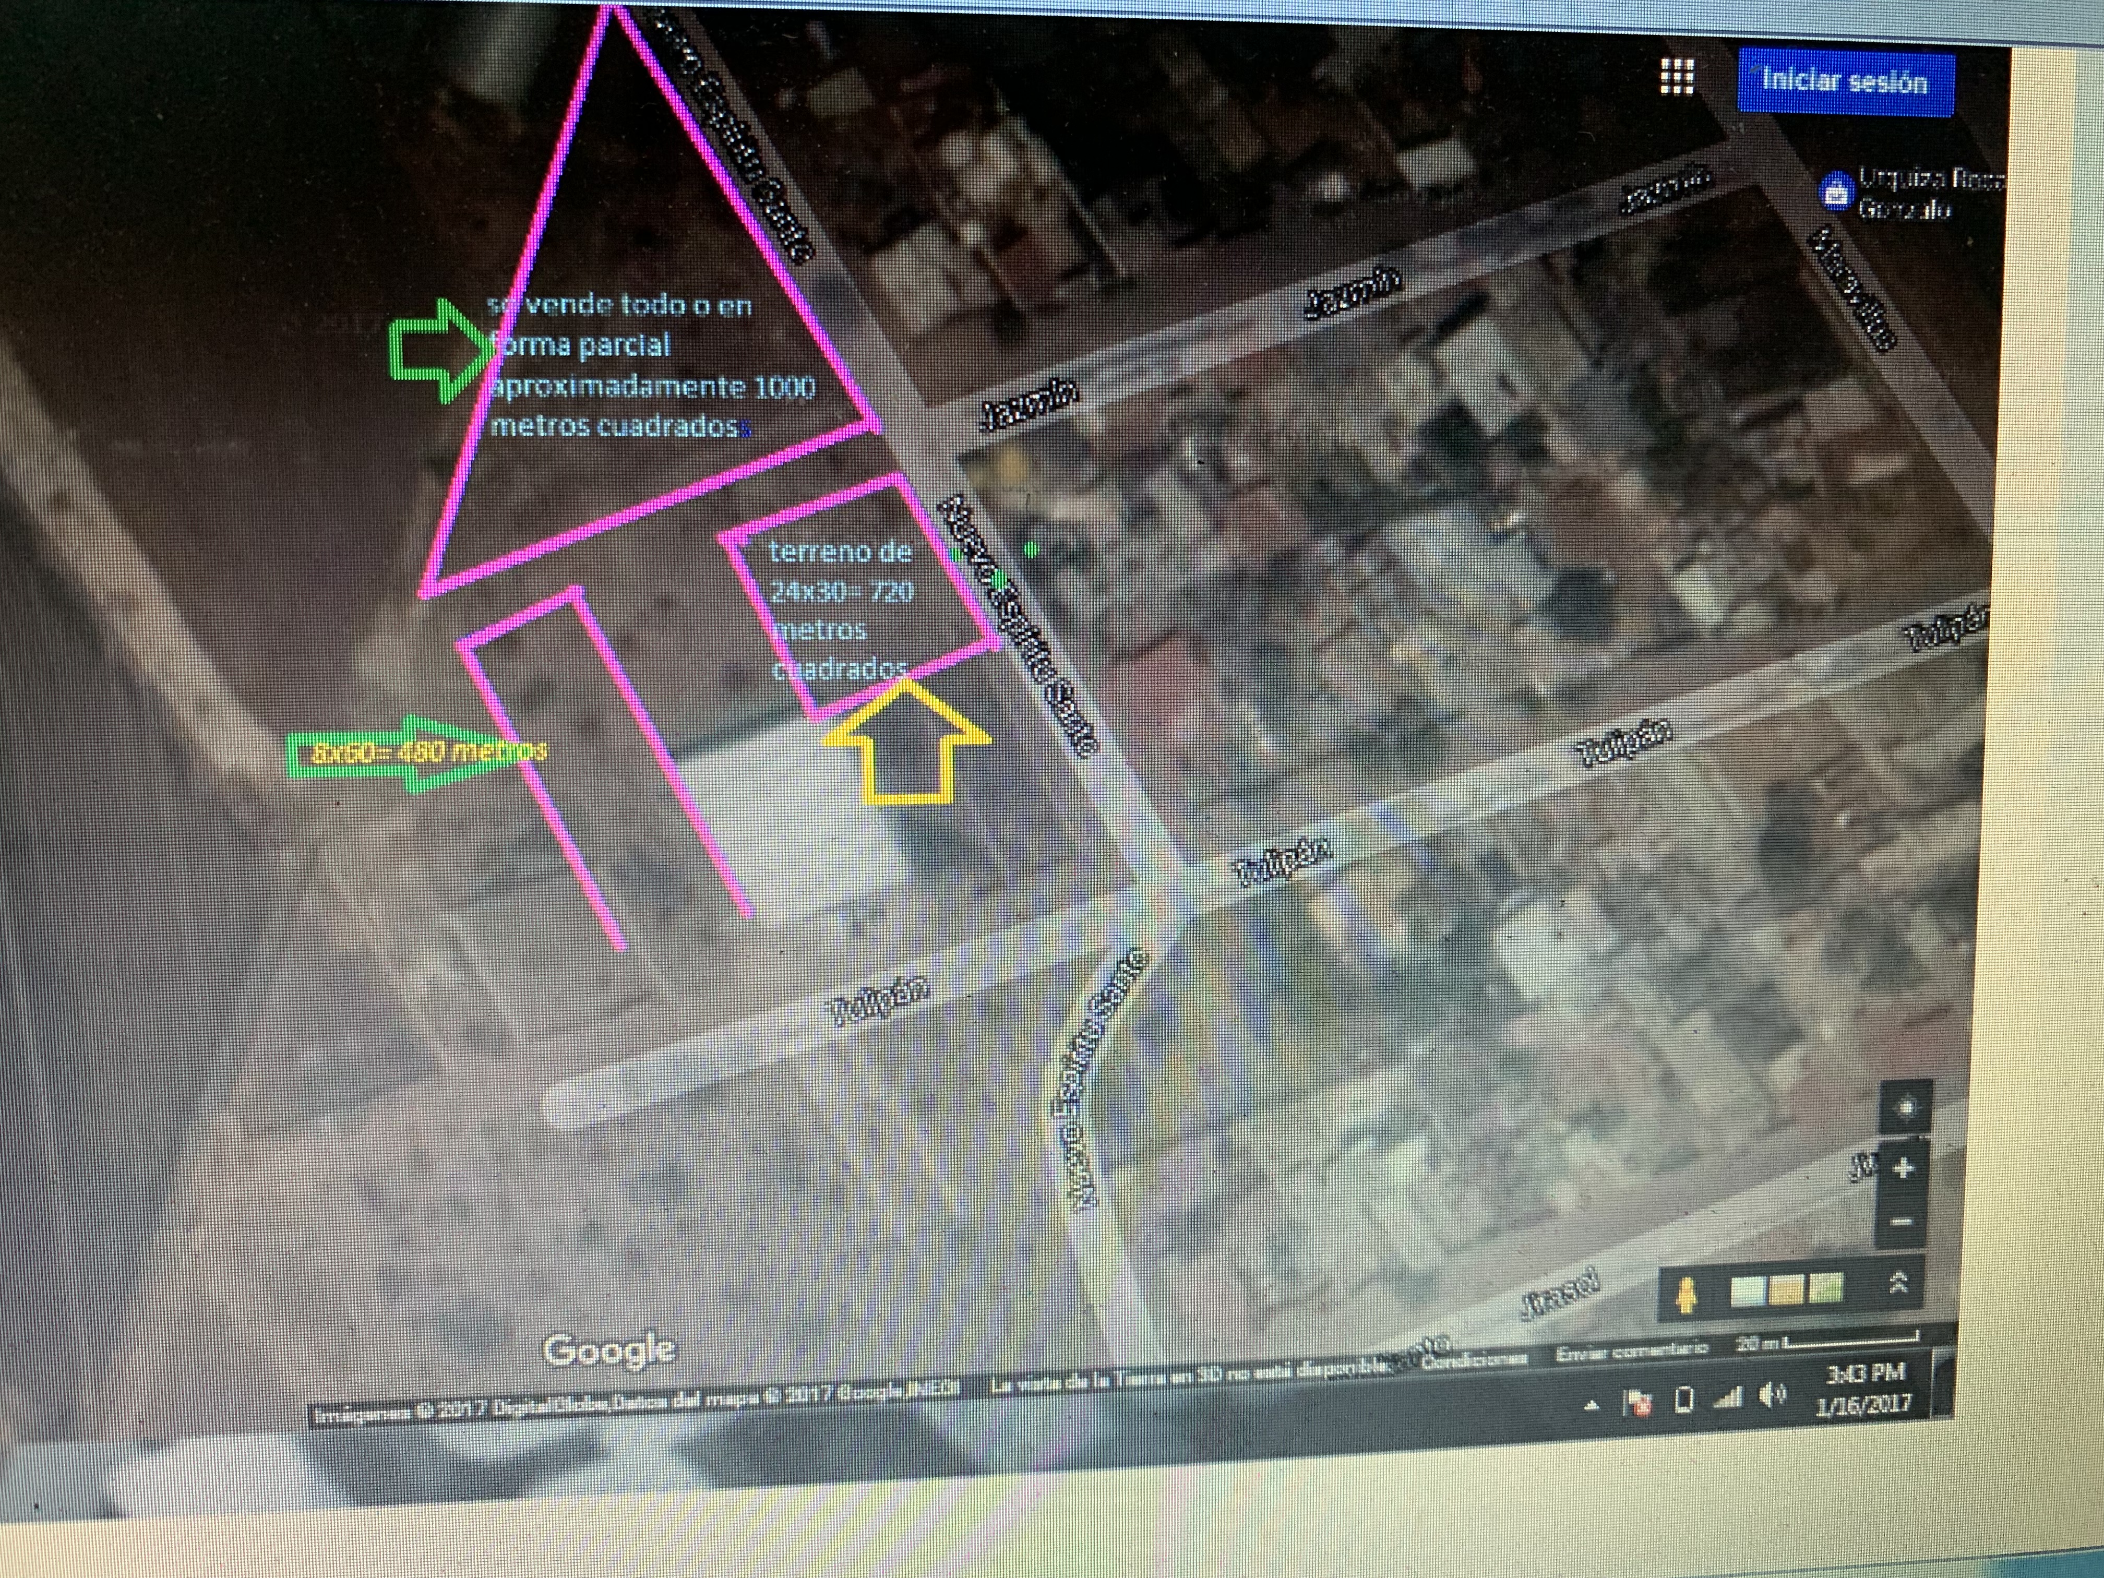This screenshot has width=2104, height=1578.
Task: Click the Google logo on map
Action: (x=609, y=1350)
